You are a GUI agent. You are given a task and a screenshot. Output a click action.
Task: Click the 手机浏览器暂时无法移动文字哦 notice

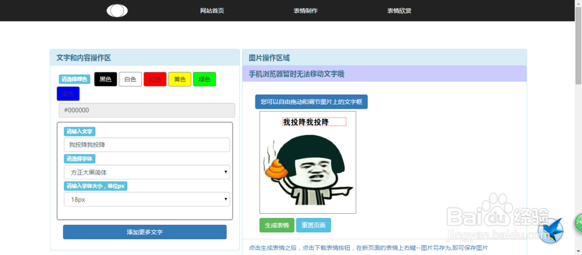297,74
